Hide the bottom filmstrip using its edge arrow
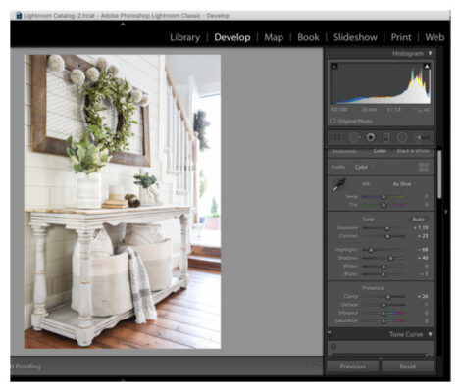Image resolution: width=461 pixels, height=392 pixels. tap(123, 380)
